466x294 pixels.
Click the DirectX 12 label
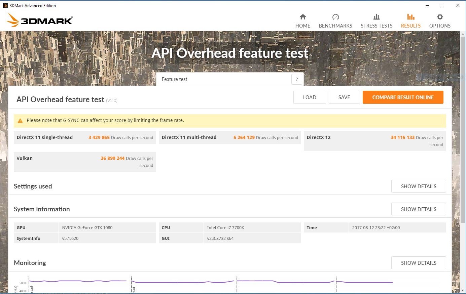[318, 137]
